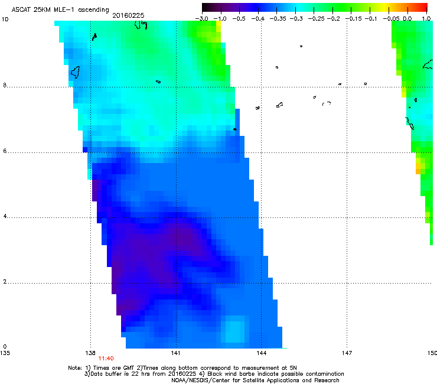Click the longitude axis label '147'
The height and width of the screenshot is (384, 437).
pyautogui.click(x=347, y=353)
